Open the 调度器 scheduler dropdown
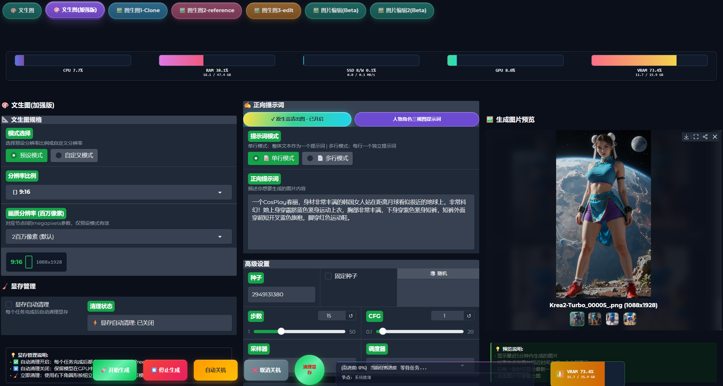 (420, 365)
